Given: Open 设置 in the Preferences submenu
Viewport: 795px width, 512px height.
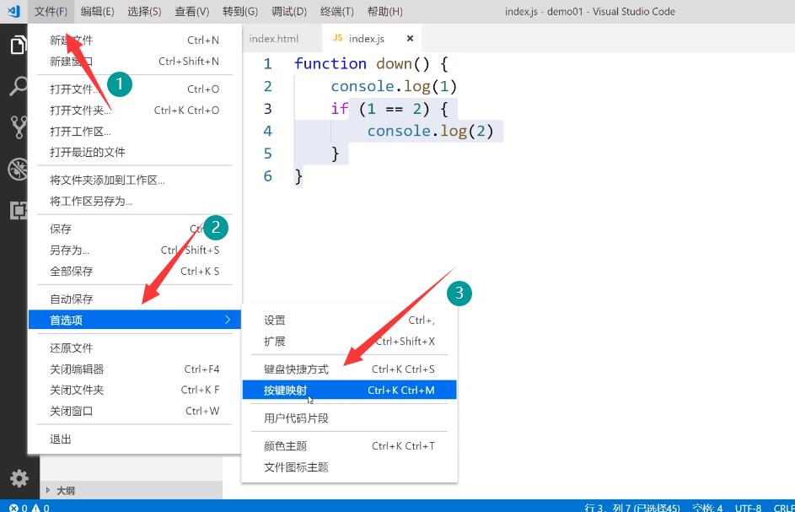Looking at the screenshot, I should point(349,321).
